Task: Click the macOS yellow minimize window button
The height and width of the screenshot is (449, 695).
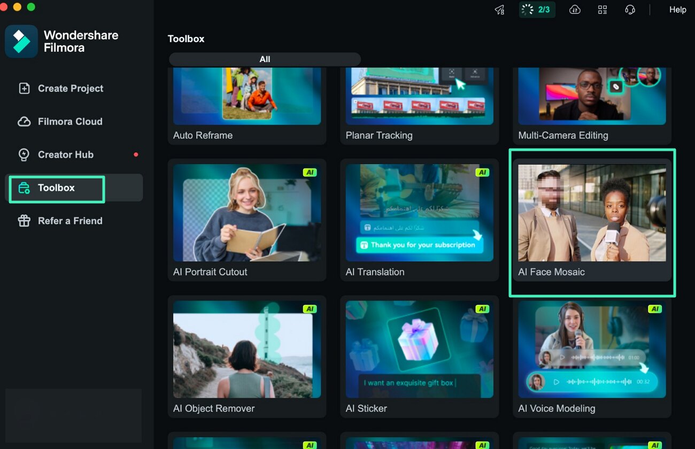Action: point(17,7)
